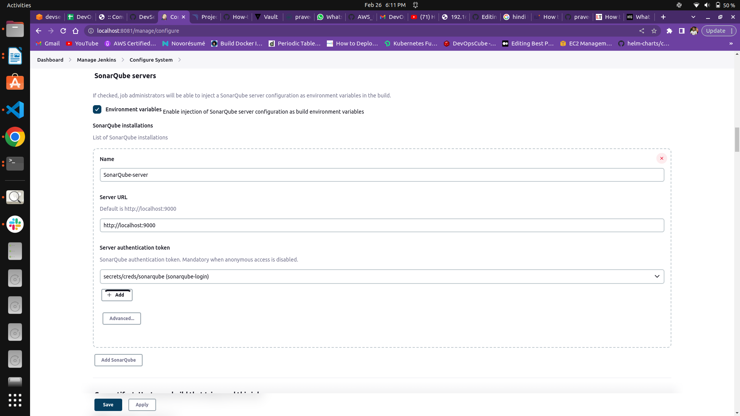
Task: Switch to the (71) YouTube tab
Action: pyautogui.click(x=423, y=17)
